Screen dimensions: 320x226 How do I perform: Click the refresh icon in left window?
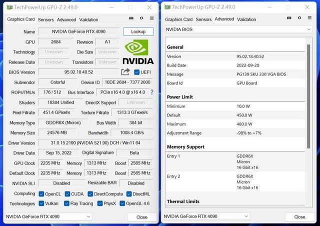coord(141,18)
